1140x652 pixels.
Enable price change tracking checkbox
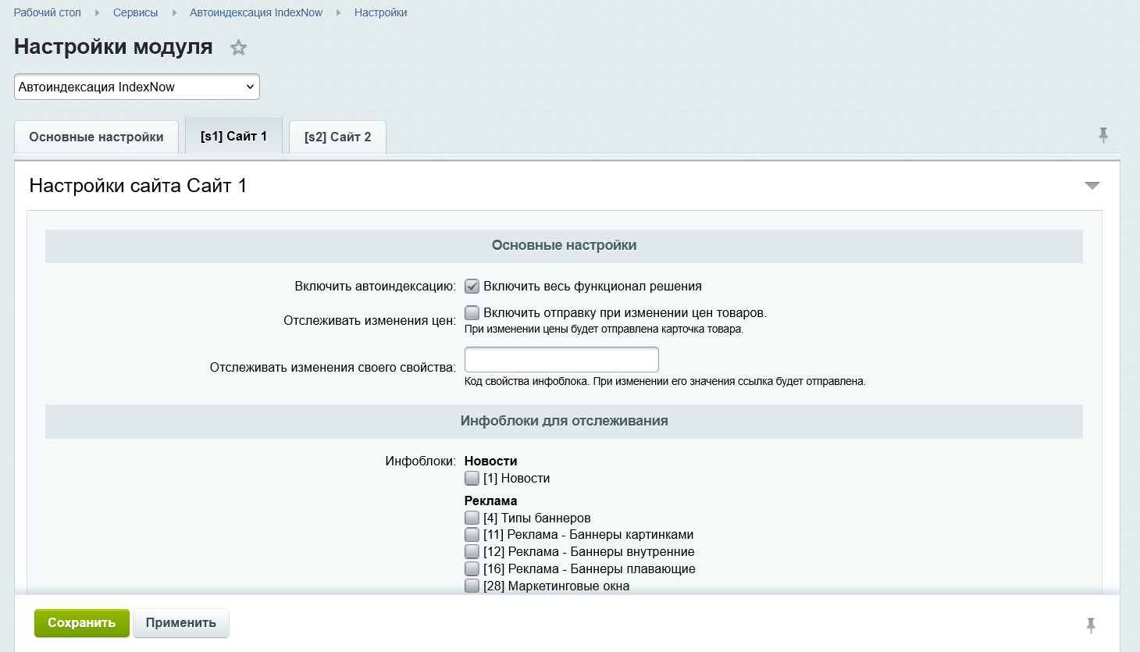click(x=472, y=312)
